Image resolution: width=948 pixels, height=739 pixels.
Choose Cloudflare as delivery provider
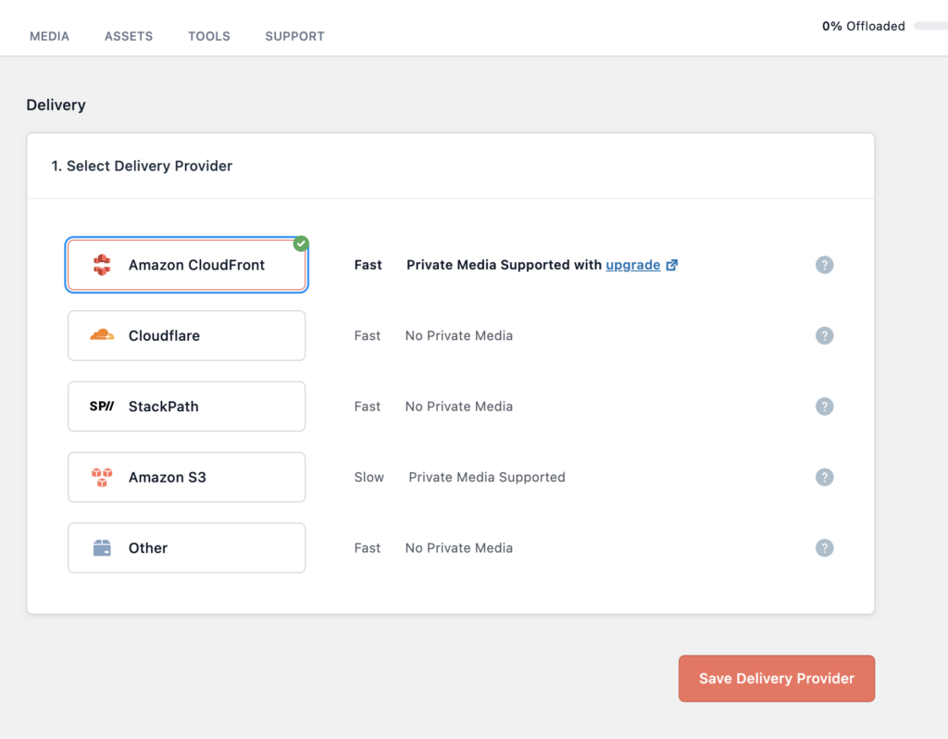tap(186, 335)
